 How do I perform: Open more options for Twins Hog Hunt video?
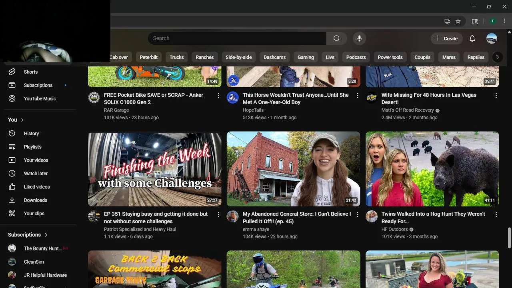(x=496, y=214)
